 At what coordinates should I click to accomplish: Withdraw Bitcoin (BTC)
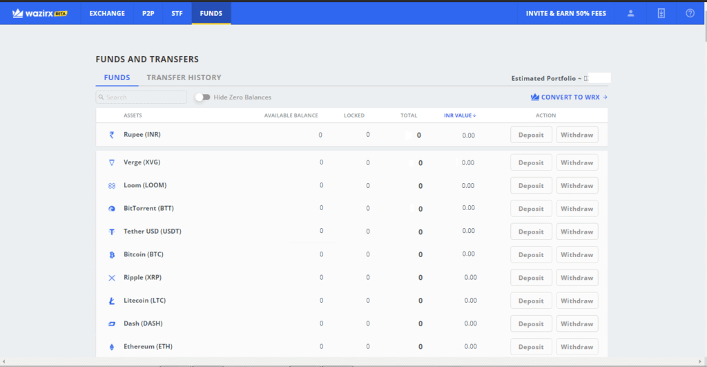(577, 254)
